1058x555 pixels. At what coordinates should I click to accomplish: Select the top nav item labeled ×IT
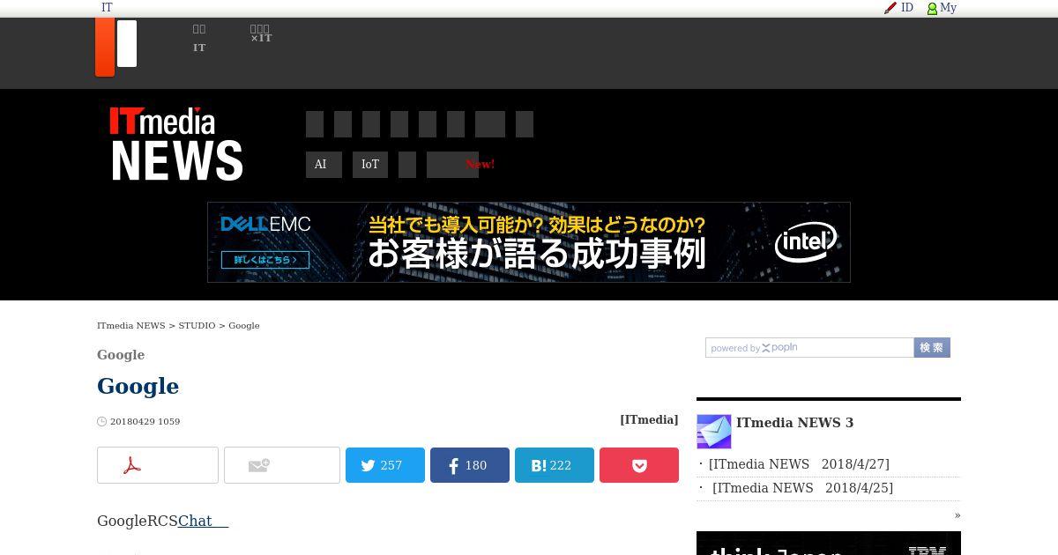tap(261, 33)
